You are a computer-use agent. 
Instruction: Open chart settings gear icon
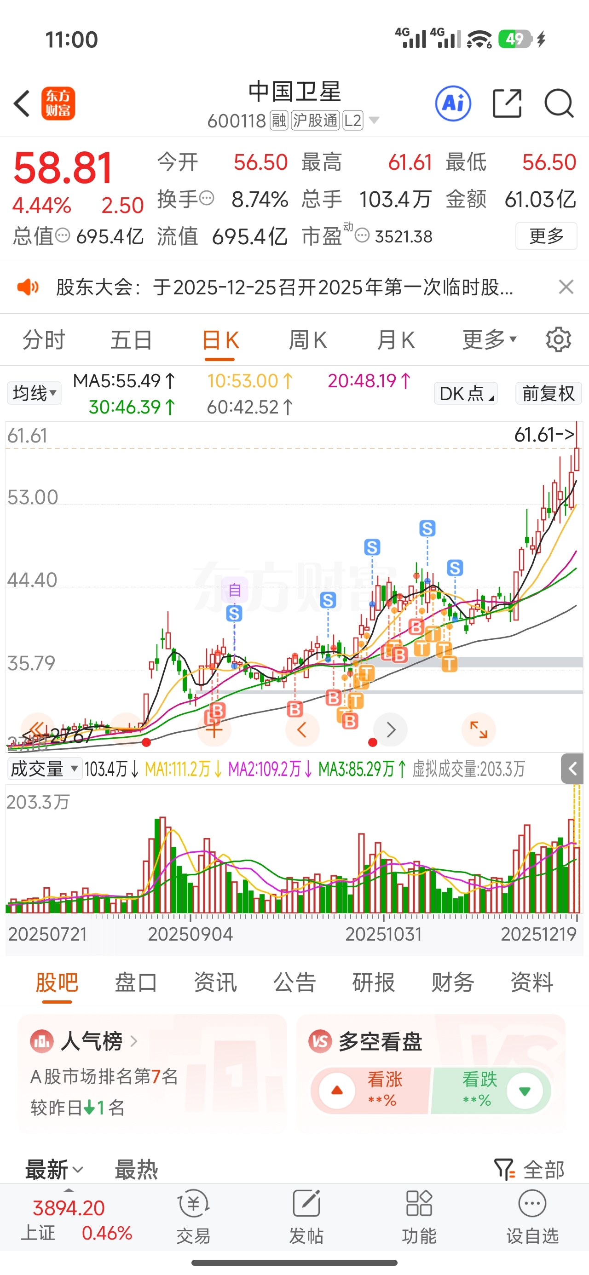[x=558, y=339]
